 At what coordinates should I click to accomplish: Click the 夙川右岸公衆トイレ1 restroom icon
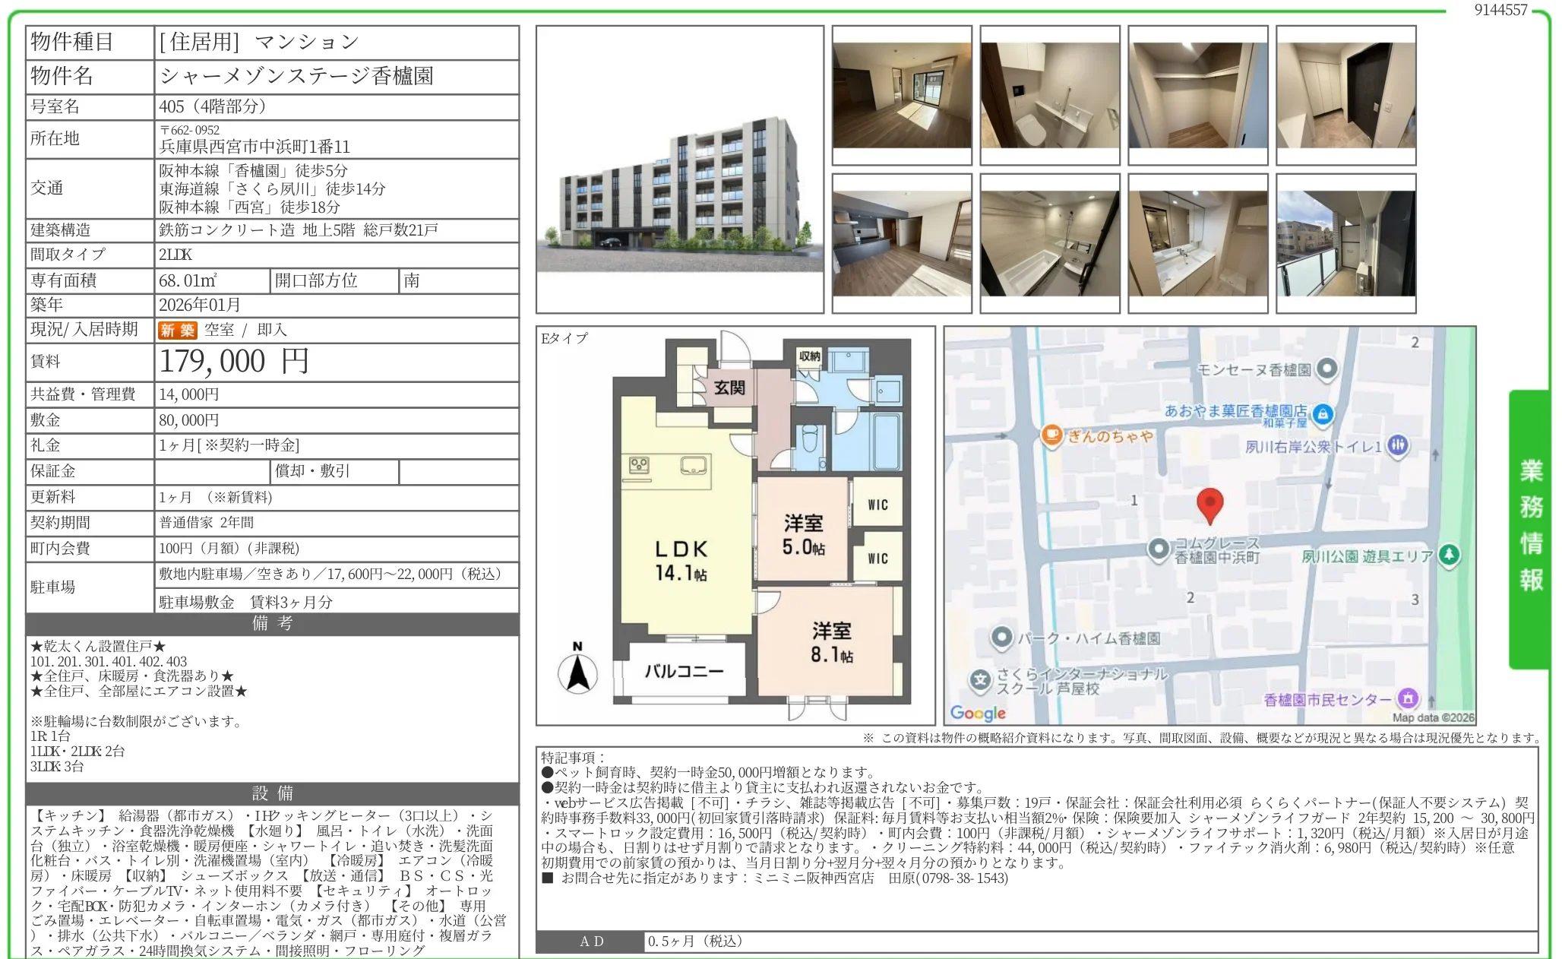[x=1398, y=446]
